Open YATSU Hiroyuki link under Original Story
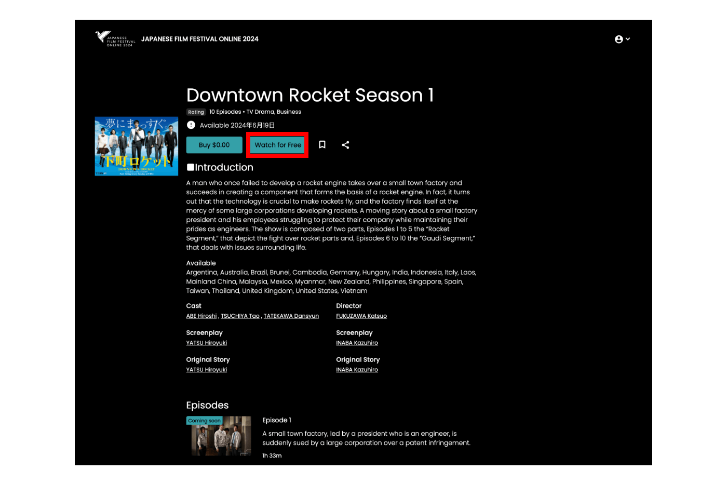The image size is (727, 484). pos(207,370)
